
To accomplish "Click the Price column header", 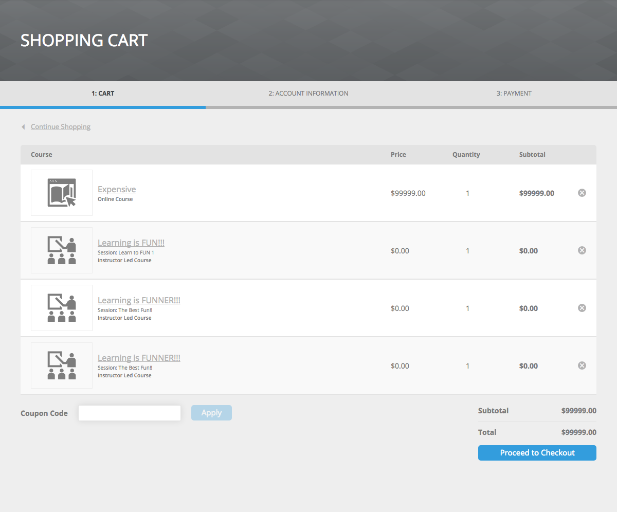I will pyautogui.click(x=398, y=154).
